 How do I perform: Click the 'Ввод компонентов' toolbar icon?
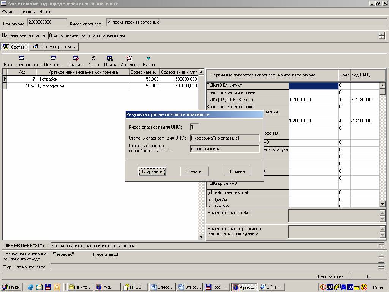[x=22, y=59]
